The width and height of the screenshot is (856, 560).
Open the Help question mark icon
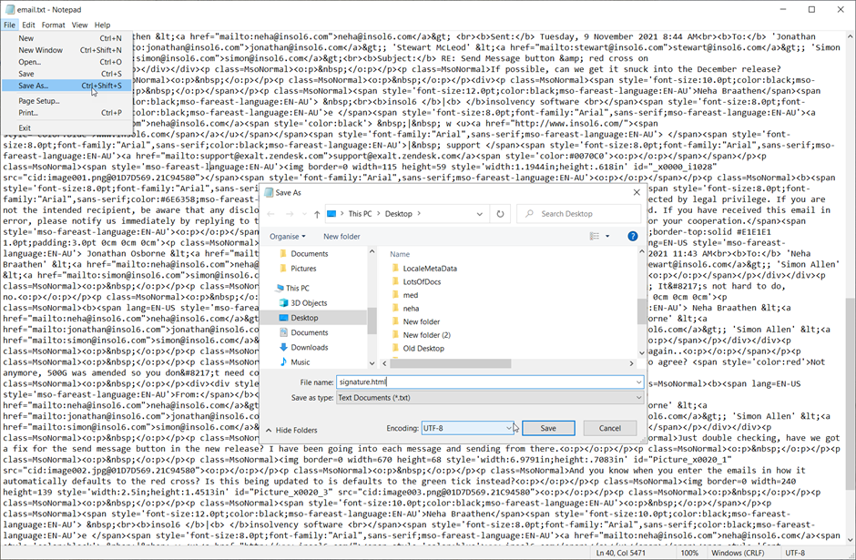point(632,236)
